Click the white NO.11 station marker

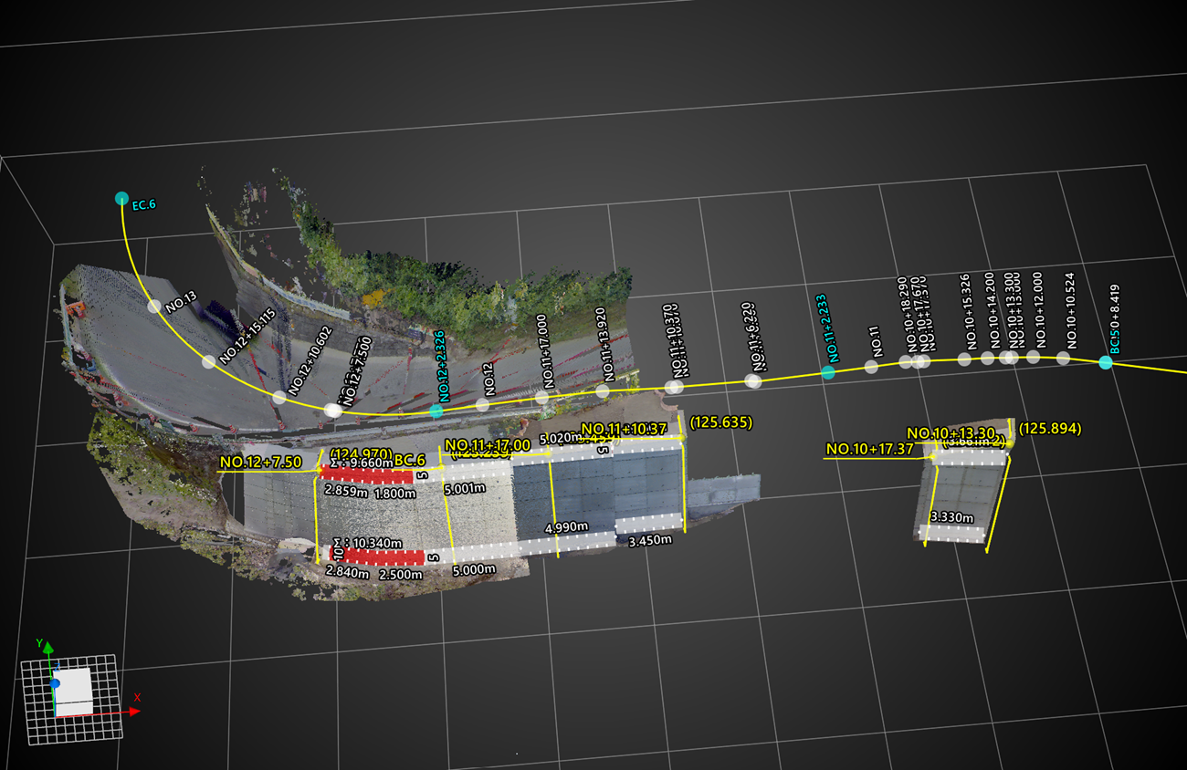point(871,367)
